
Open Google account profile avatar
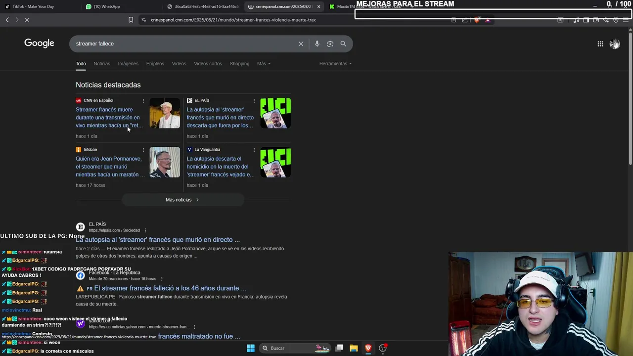[615, 44]
